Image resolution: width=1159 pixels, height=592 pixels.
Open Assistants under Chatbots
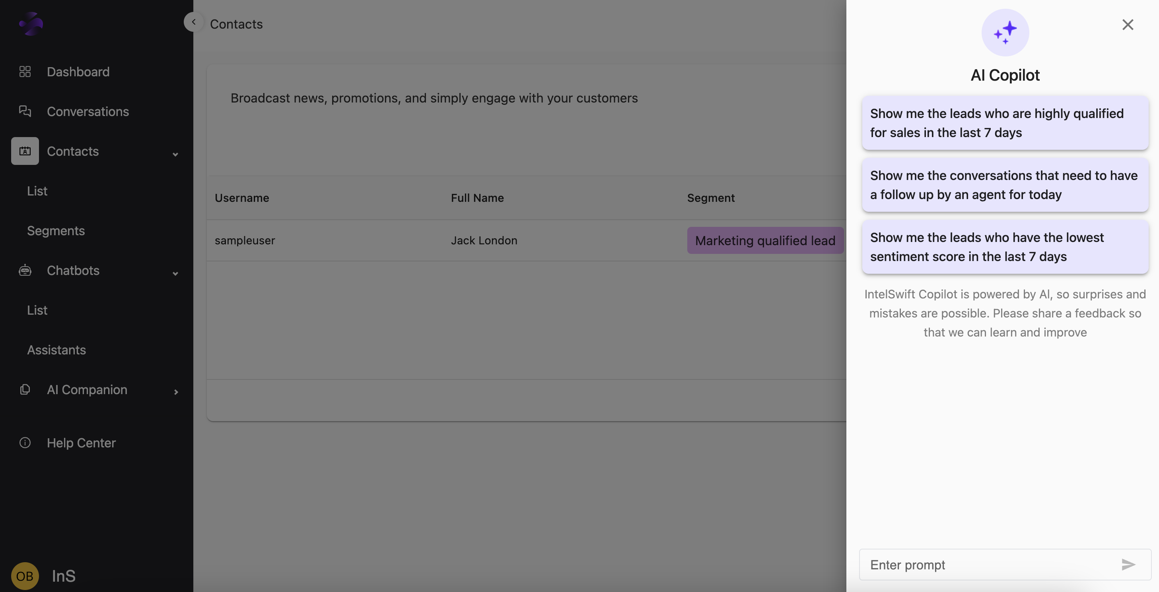56,350
